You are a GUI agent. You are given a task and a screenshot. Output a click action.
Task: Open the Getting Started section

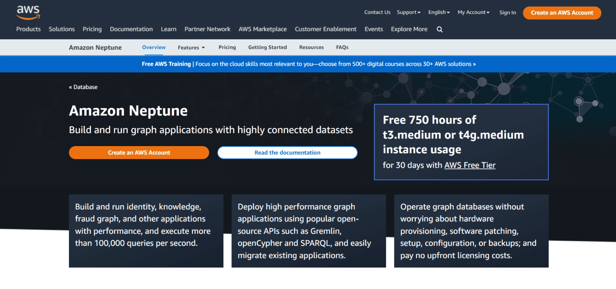(267, 47)
